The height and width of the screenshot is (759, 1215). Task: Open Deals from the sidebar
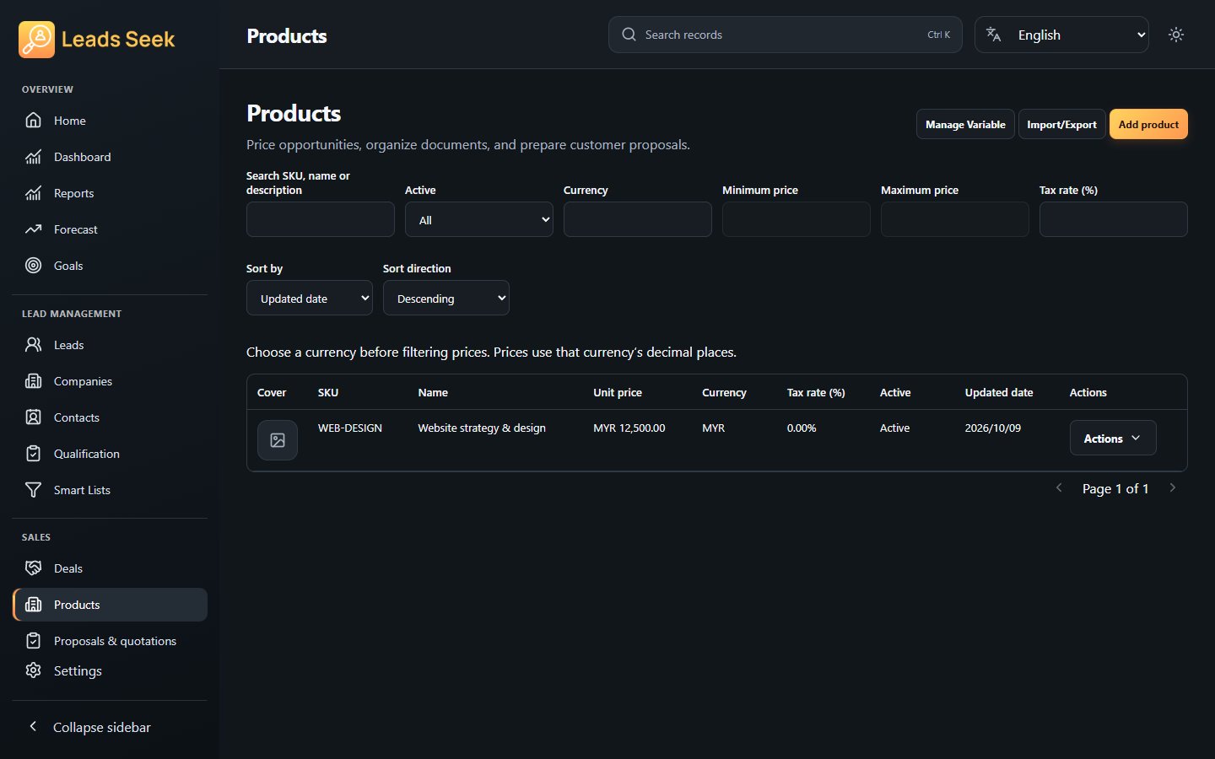[x=111, y=568]
